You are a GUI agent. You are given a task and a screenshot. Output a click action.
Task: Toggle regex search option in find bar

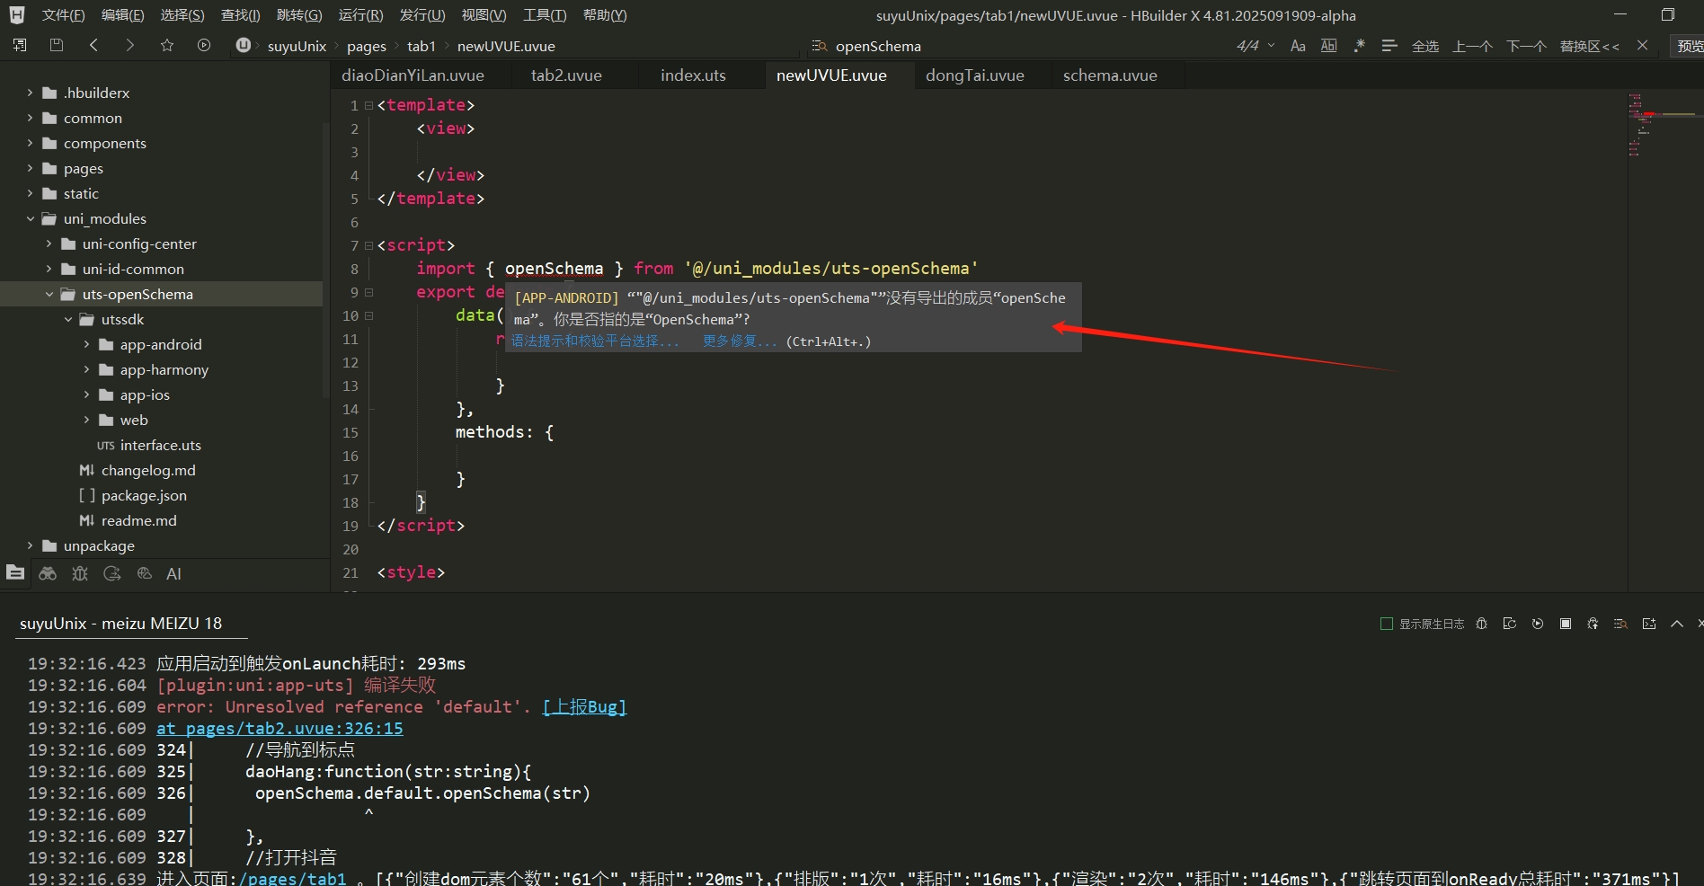(x=1359, y=46)
